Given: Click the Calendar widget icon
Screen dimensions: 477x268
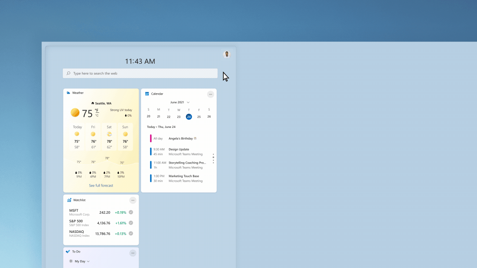Looking at the screenshot, I should click(x=147, y=94).
